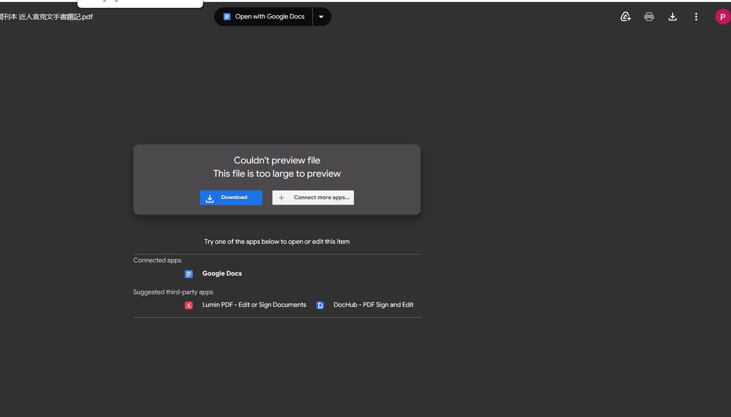Click the Print icon in the toolbar
Viewport: 731px width, 417px height.
[649, 17]
